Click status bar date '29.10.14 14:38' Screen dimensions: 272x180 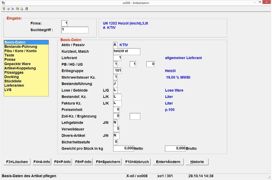(201, 176)
